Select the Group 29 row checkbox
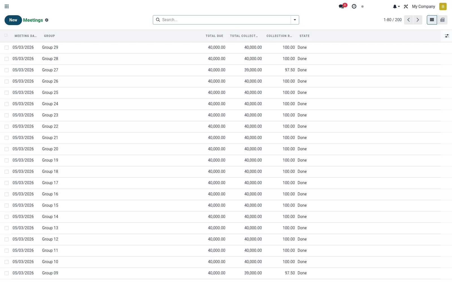This screenshot has width=452, height=282. coord(6,48)
